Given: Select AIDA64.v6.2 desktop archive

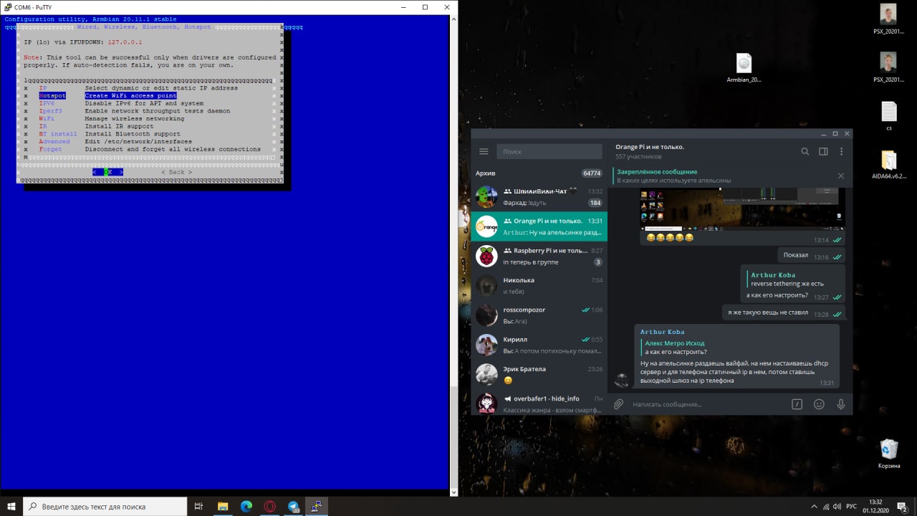Looking at the screenshot, I should point(888,165).
